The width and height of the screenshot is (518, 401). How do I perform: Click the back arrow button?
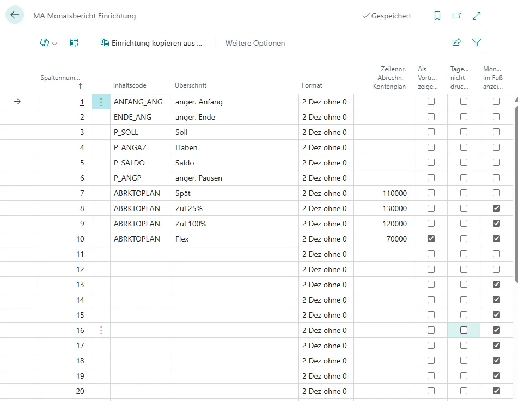(15, 16)
